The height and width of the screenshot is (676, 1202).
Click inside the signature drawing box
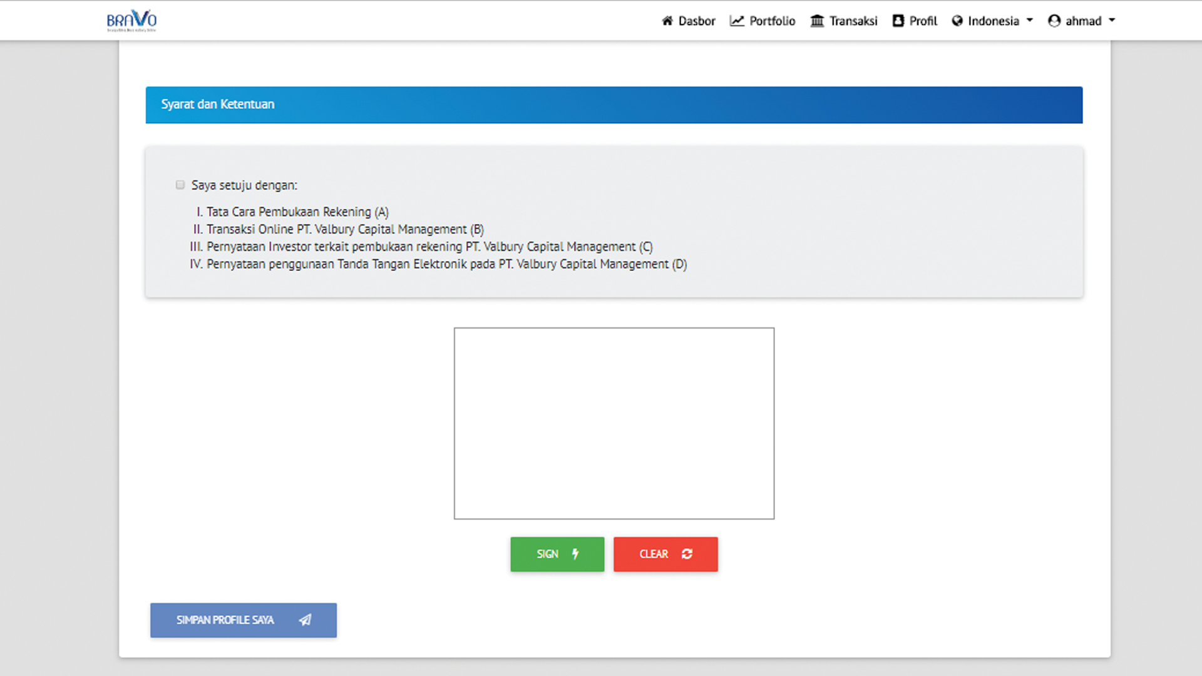(614, 423)
